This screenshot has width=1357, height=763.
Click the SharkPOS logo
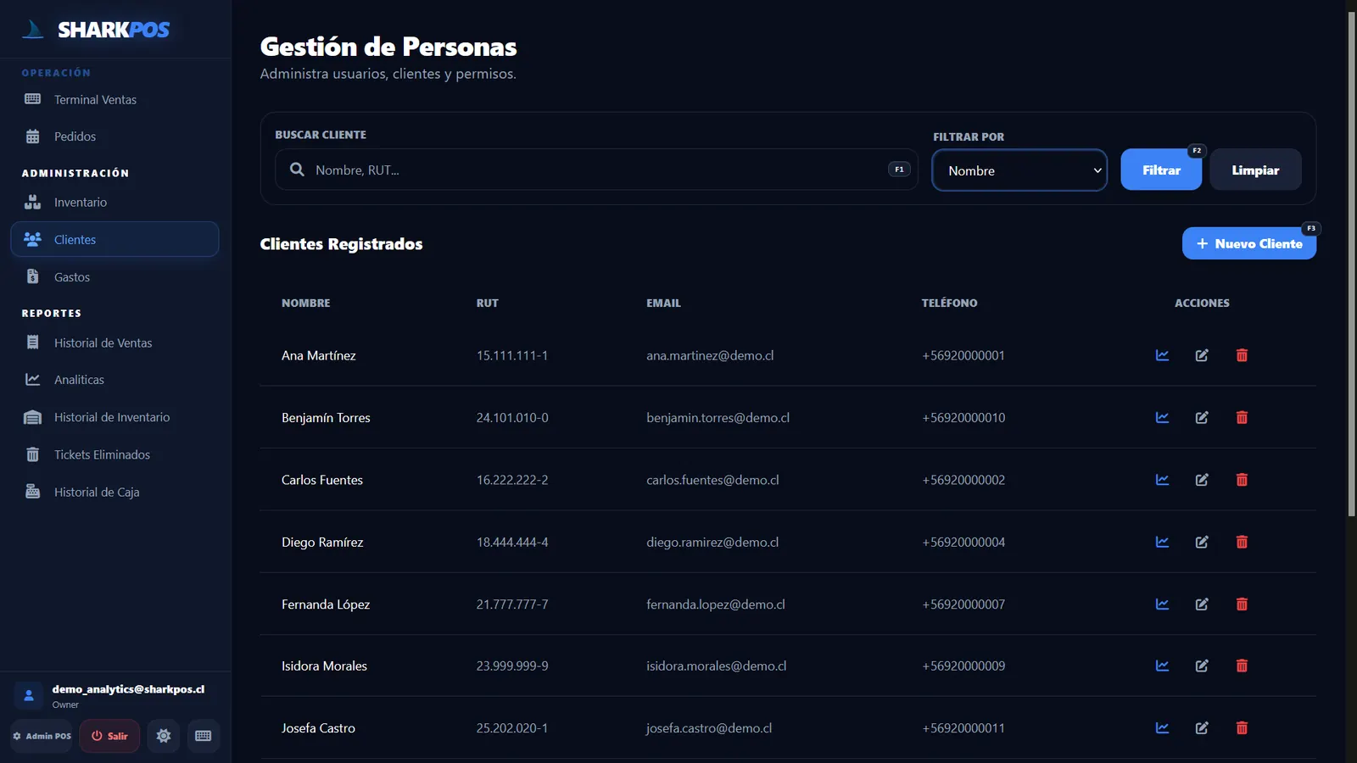(x=96, y=30)
